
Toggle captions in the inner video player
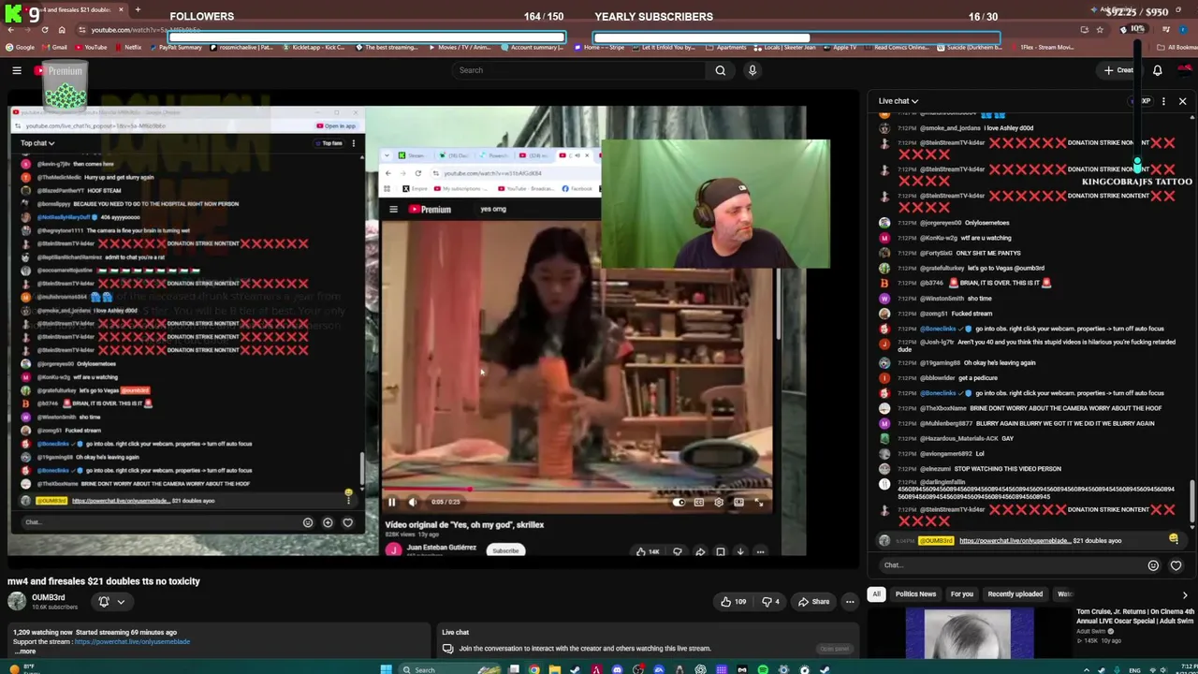[x=699, y=503]
